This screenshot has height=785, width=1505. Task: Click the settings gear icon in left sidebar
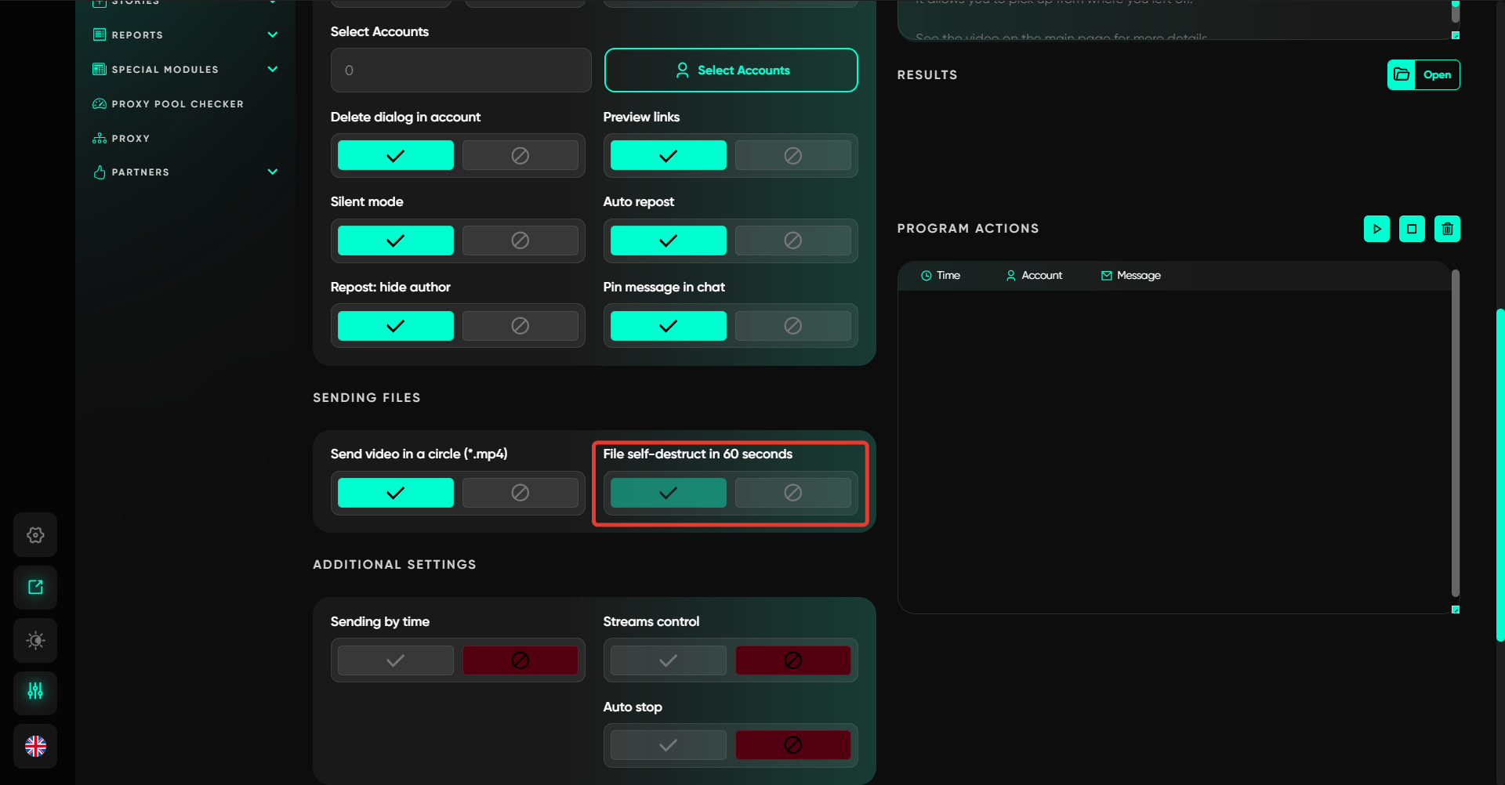pyautogui.click(x=35, y=535)
